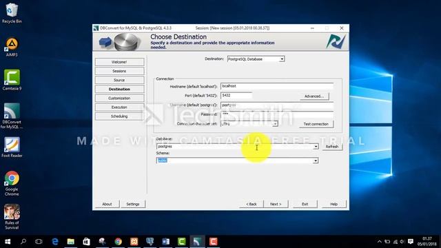Open the Windows Start menu
Viewport: 441px width, 248px height.
(x=8, y=242)
